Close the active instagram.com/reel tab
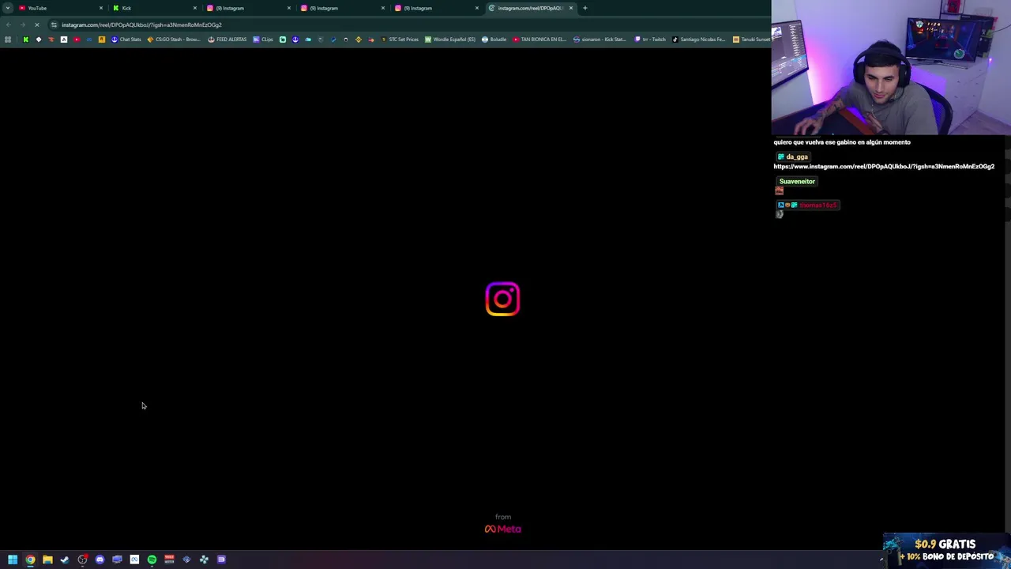This screenshot has height=569, width=1011. [571, 8]
